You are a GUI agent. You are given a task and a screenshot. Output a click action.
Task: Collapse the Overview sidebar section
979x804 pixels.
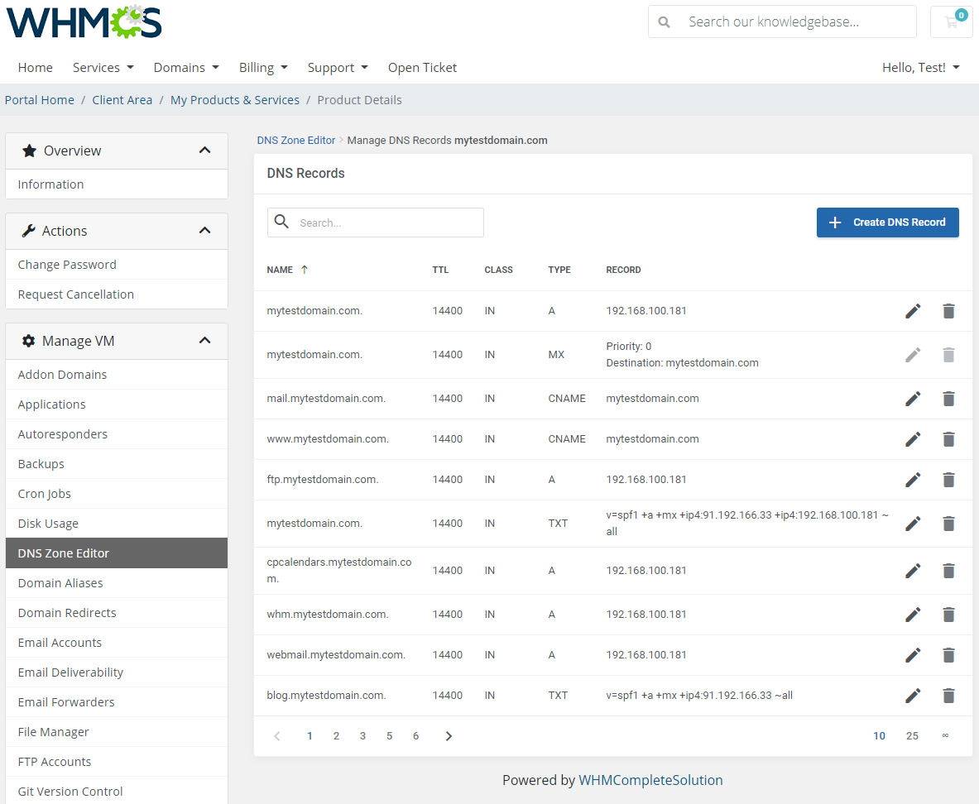click(x=204, y=151)
